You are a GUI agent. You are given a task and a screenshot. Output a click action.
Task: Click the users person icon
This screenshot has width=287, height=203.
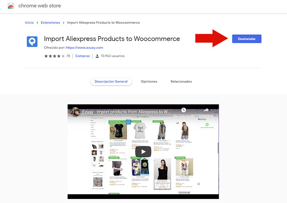[x=97, y=56]
